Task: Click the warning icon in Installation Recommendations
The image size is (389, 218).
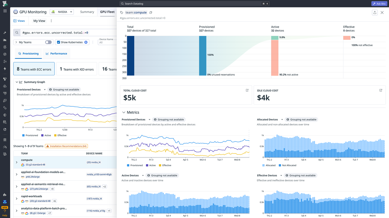Action: coord(48,146)
